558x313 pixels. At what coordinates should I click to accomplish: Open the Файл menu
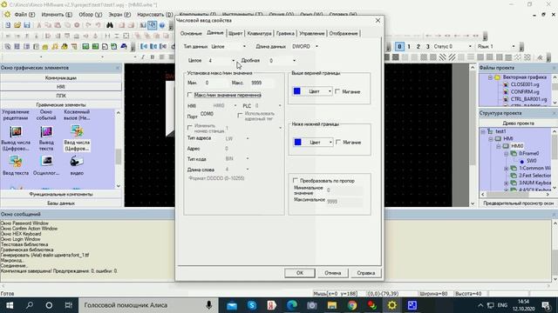[24, 15]
